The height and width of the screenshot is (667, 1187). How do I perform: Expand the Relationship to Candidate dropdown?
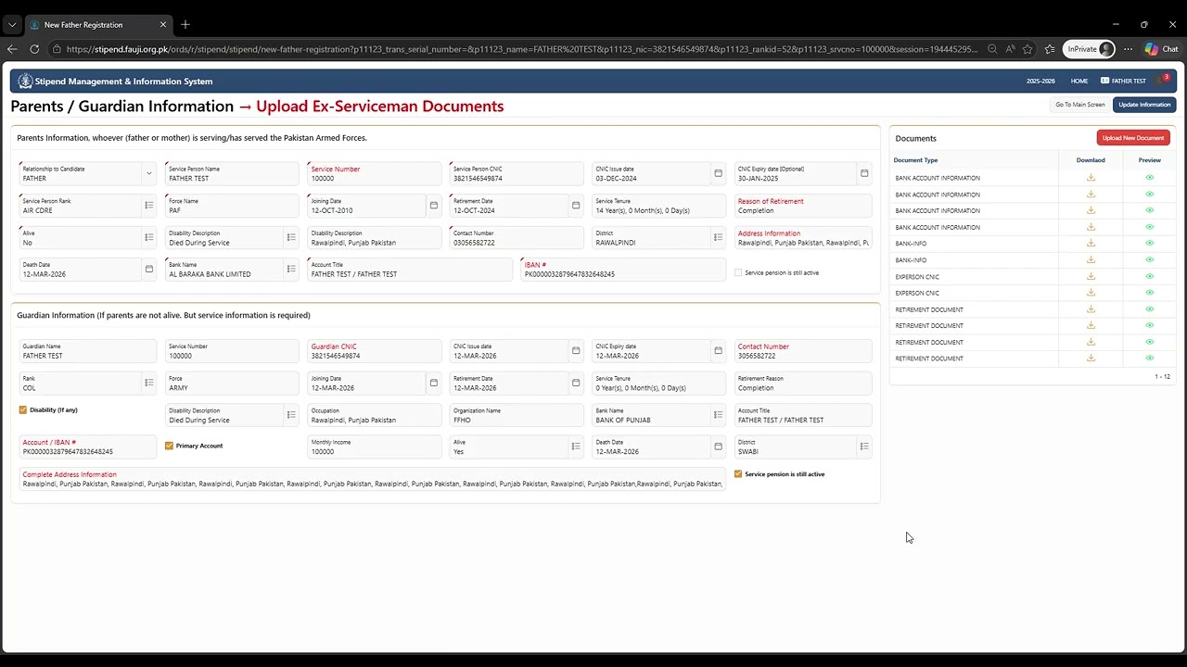pyautogui.click(x=148, y=173)
